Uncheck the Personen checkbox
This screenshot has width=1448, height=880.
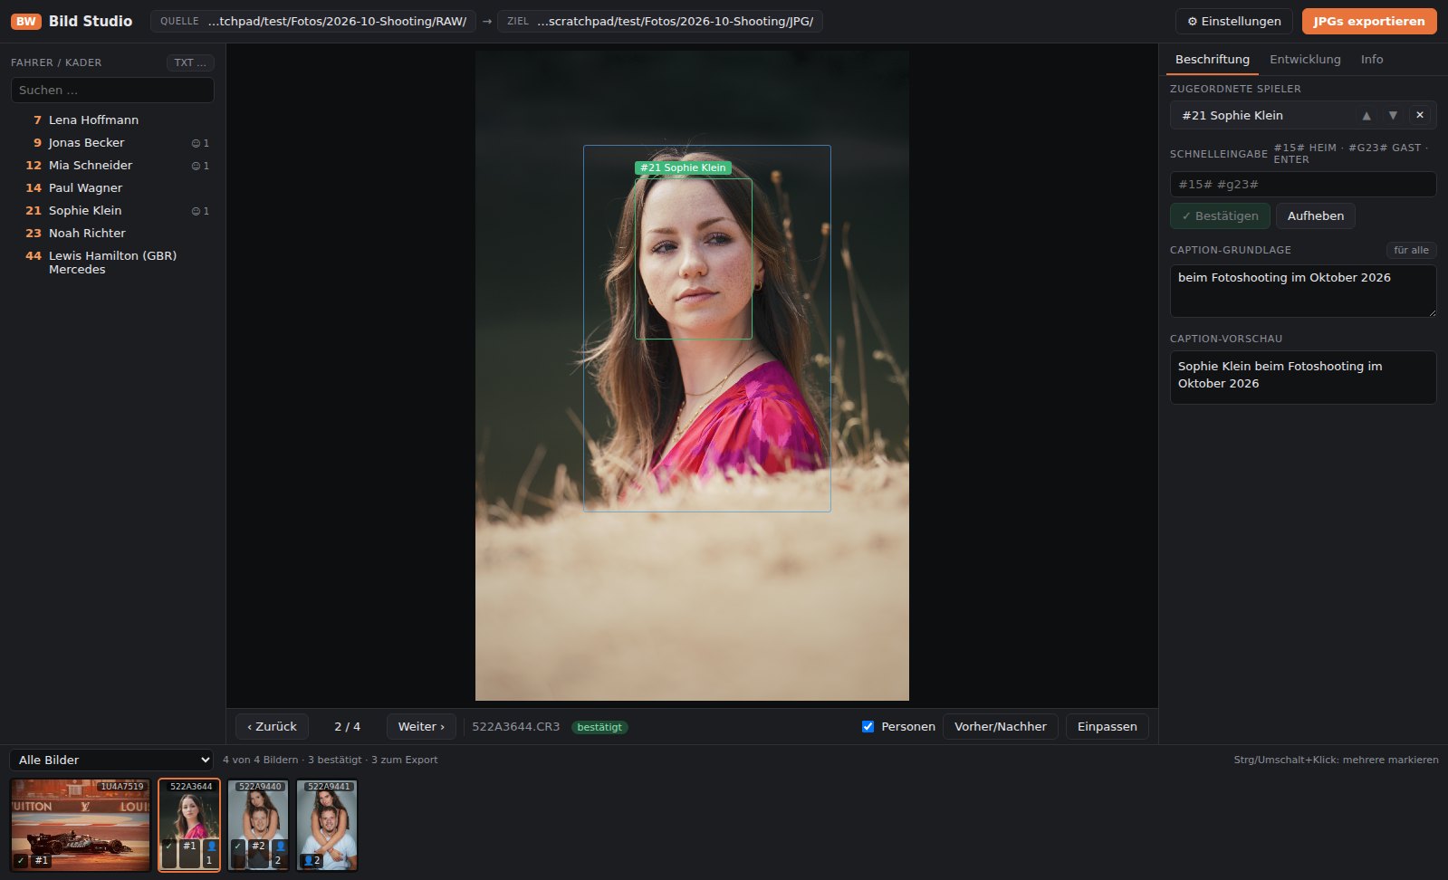tap(868, 726)
